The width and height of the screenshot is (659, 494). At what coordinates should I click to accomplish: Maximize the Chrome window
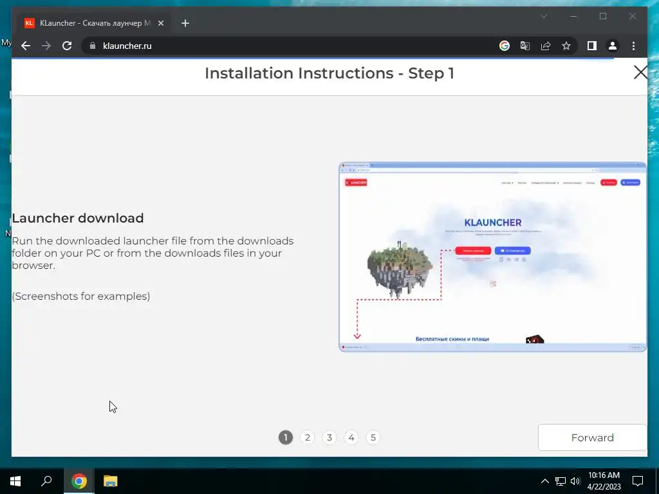point(602,16)
